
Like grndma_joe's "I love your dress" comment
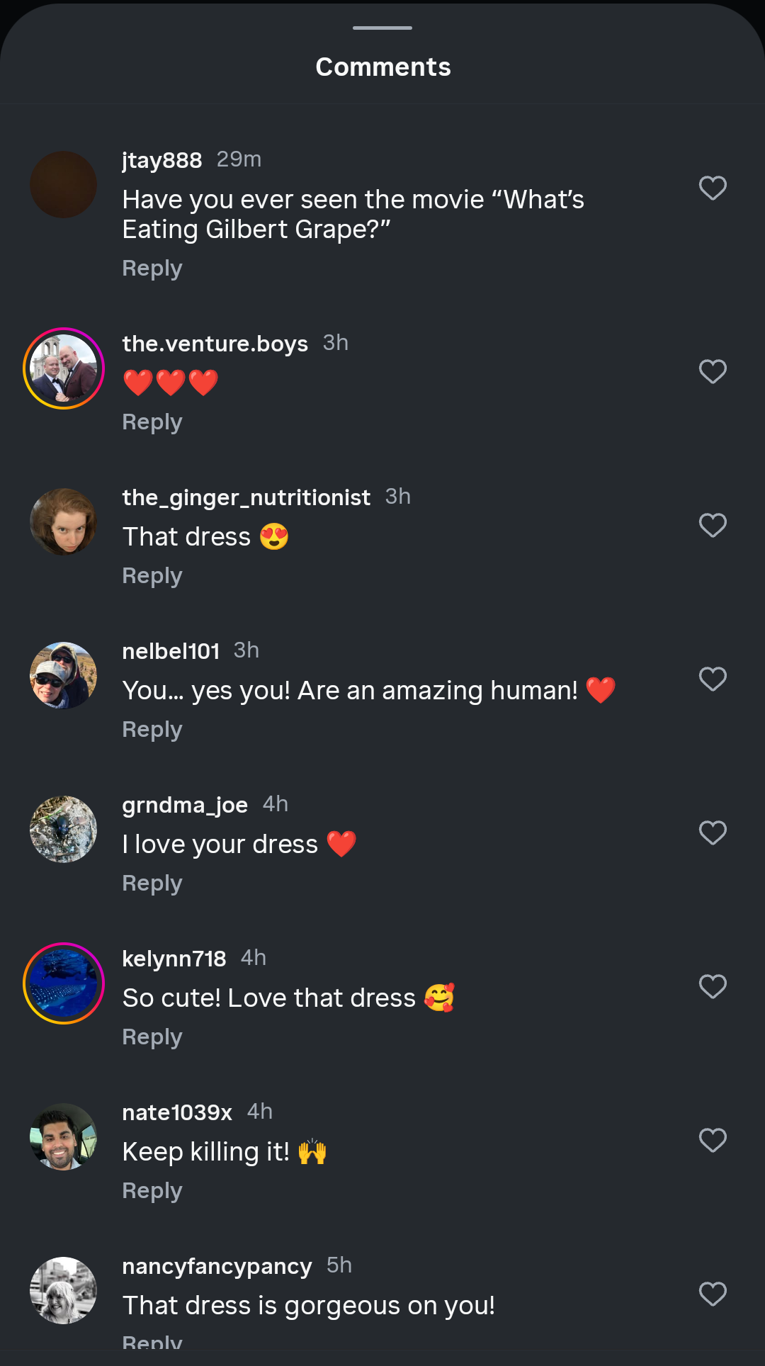pos(713,832)
